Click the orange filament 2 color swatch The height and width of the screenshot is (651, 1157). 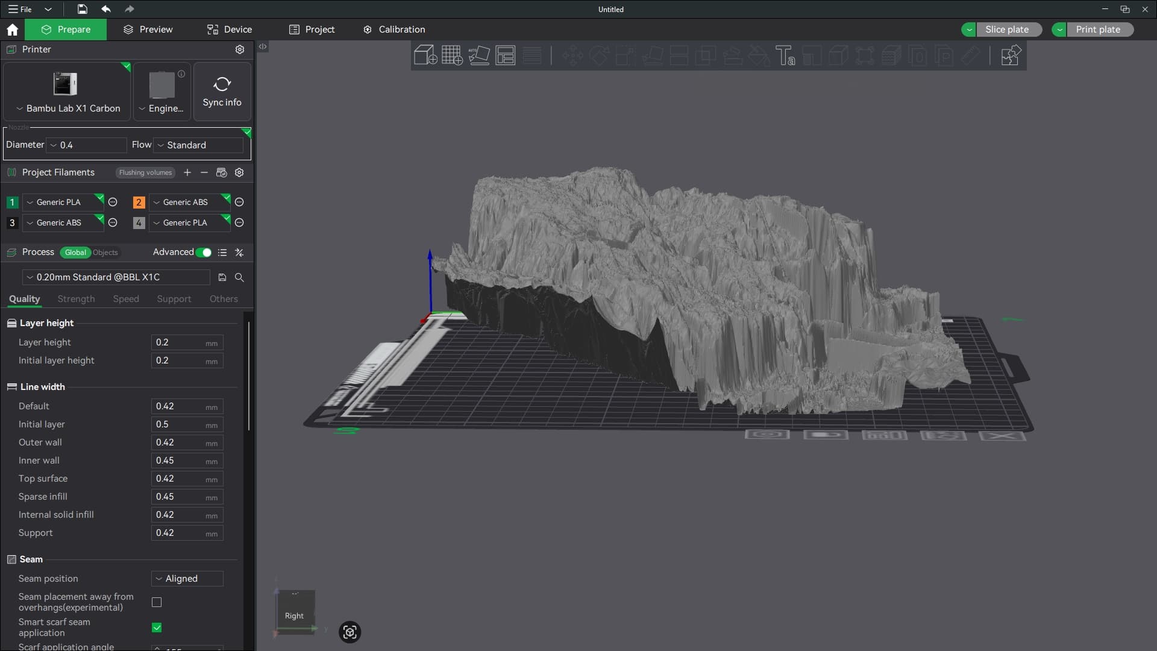tap(139, 203)
